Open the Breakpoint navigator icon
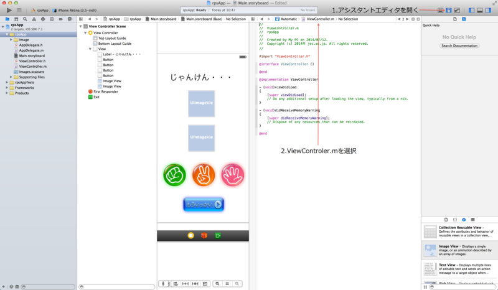 click(x=60, y=19)
